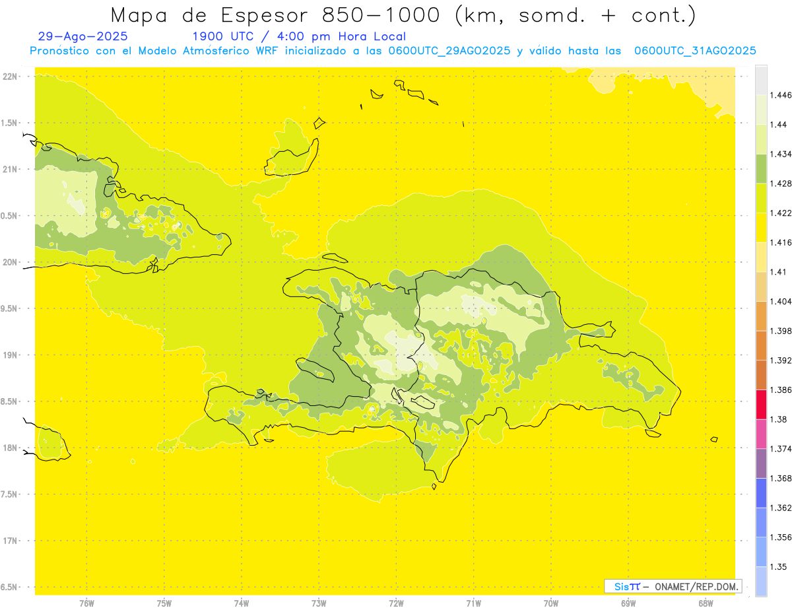
Task: Click the gray legend swatch above 1.446
Action: 761,79
